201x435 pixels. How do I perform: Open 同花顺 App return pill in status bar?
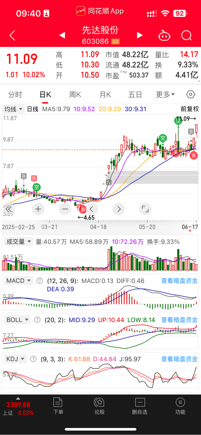[x=100, y=11]
